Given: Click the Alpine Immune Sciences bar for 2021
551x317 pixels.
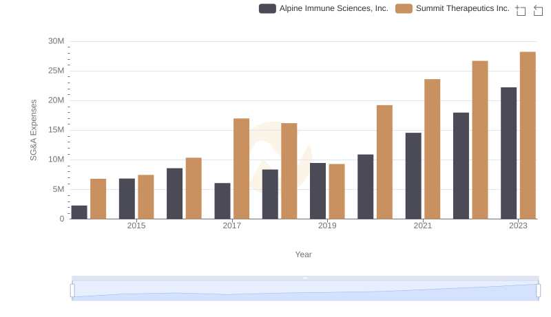Looking at the screenshot, I should 413,175.
